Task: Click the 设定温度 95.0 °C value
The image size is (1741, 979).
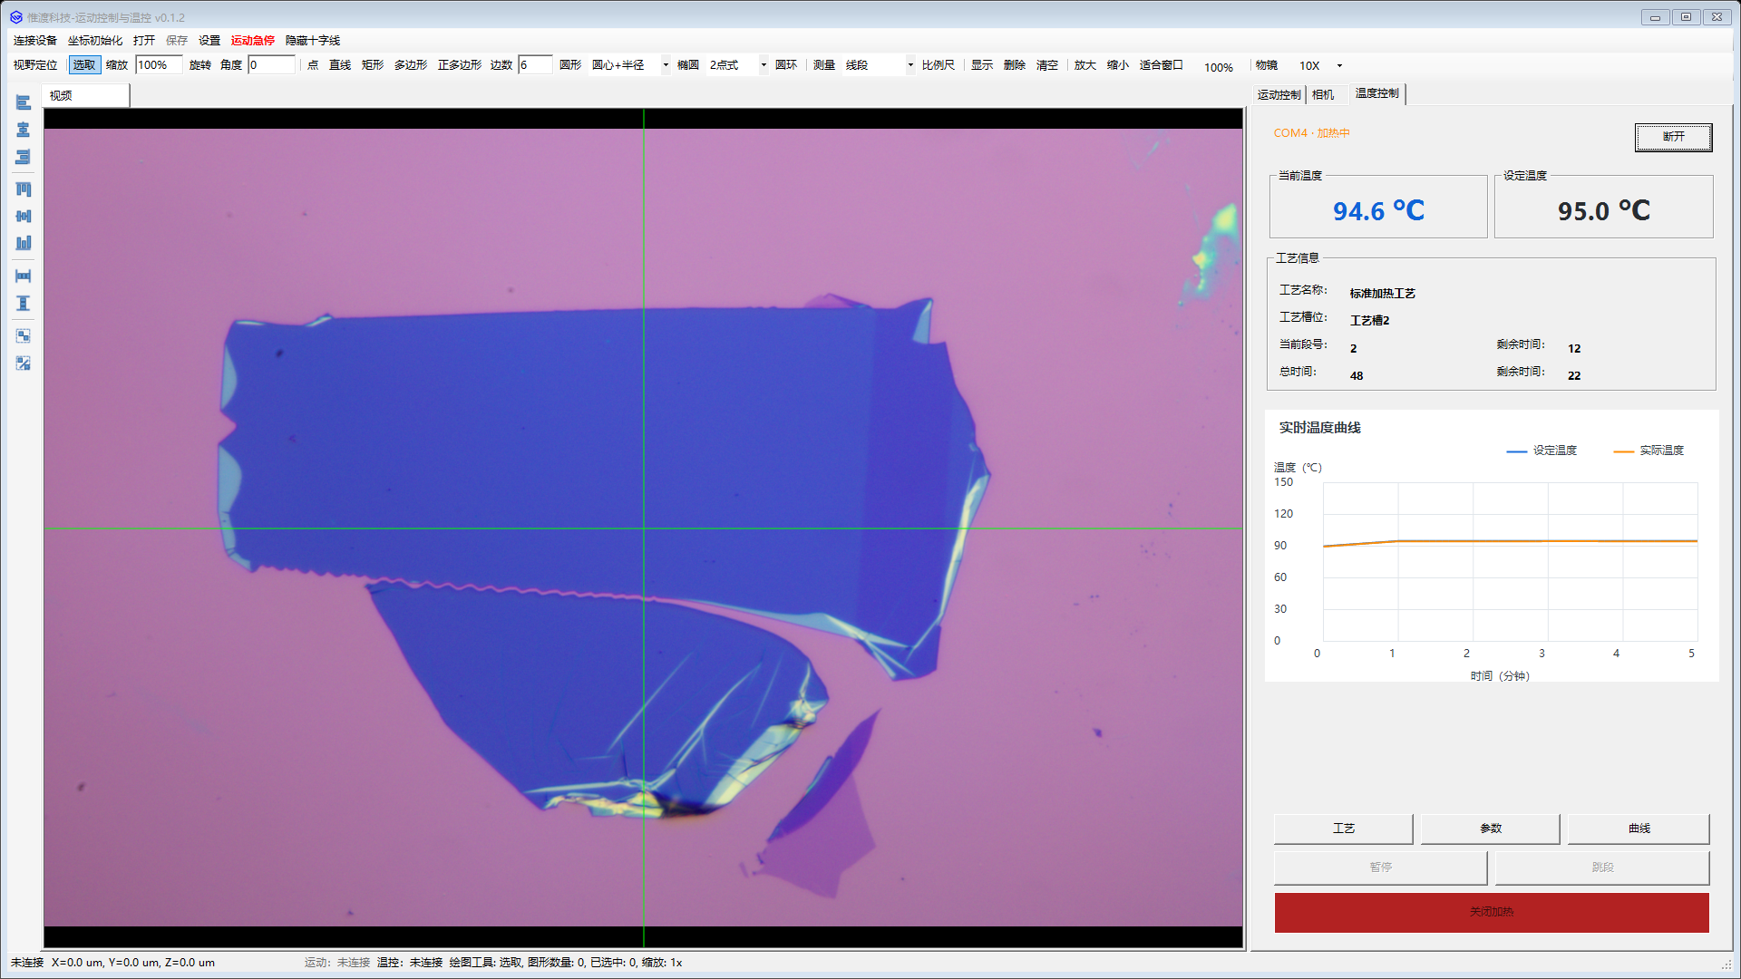Action: 1604,211
